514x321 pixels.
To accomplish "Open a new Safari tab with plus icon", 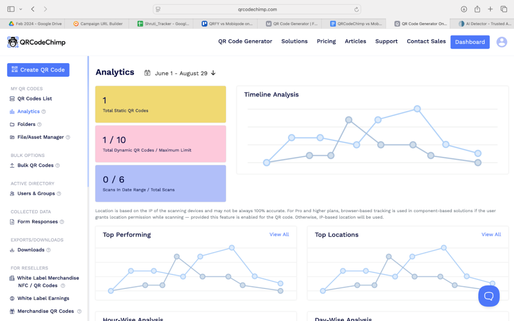I will 490,9.
